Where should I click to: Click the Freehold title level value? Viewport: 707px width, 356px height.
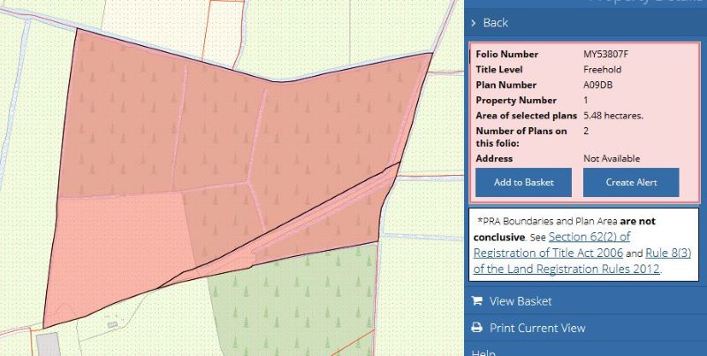click(603, 70)
